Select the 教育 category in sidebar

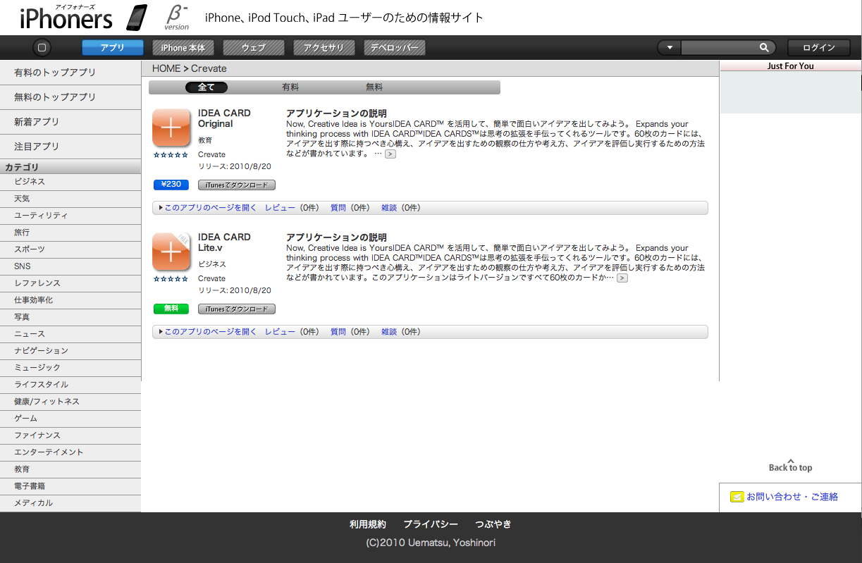point(70,469)
